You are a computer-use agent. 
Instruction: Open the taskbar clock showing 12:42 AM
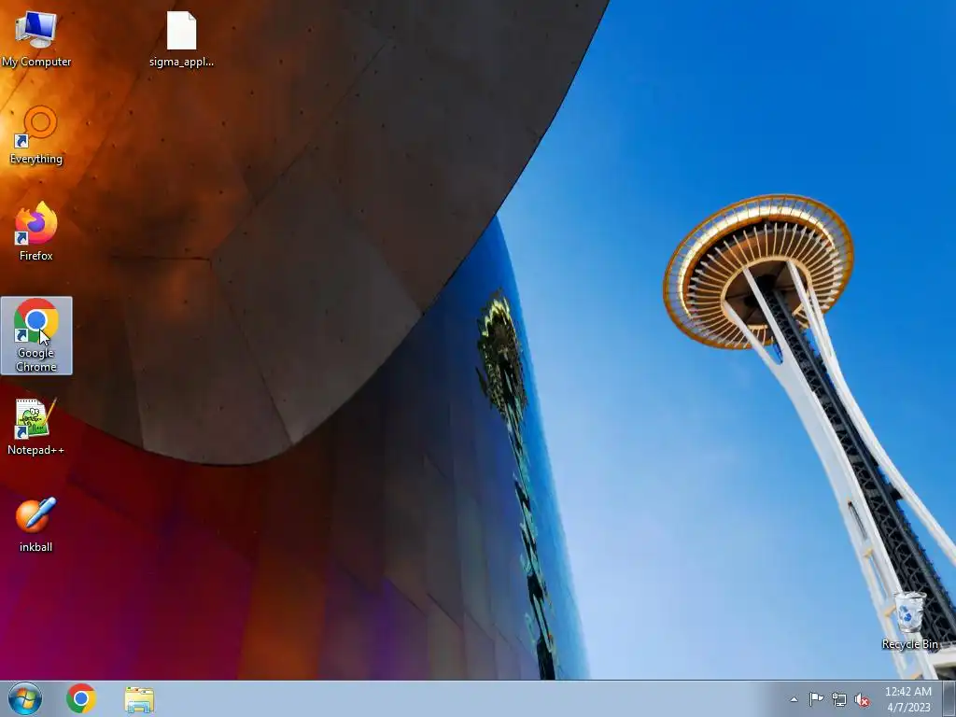[908, 699]
